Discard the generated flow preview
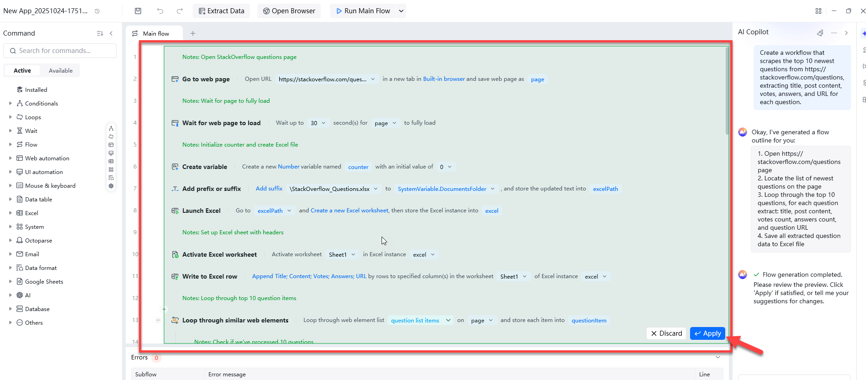Viewport: 866px width, 380px height. tap(666, 333)
